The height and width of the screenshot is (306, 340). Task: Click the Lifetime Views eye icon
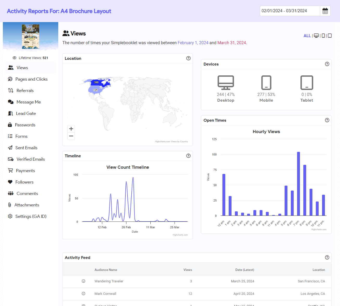click(15, 58)
